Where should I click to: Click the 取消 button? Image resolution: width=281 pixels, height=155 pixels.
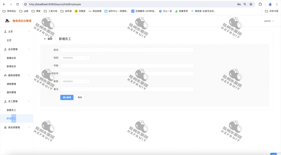(80, 97)
